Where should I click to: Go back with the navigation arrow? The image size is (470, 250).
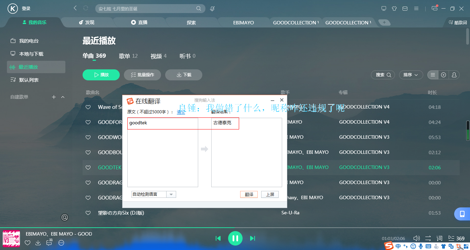click(x=75, y=8)
